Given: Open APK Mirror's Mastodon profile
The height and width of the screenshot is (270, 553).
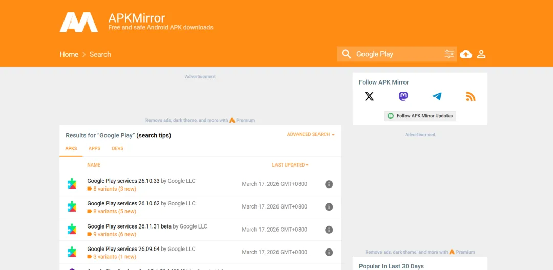Looking at the screenshot, I should click(403, 96).
